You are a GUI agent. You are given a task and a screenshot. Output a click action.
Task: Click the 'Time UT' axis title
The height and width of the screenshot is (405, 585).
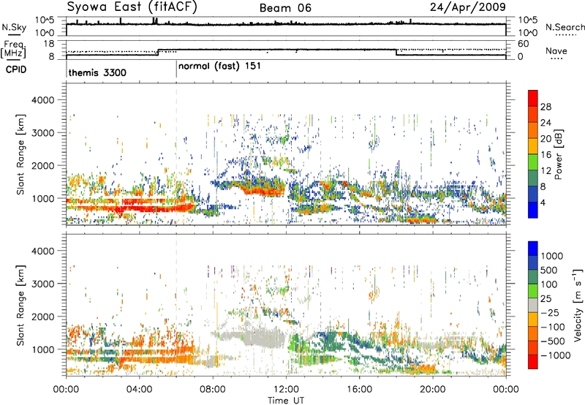click(286, 401)
